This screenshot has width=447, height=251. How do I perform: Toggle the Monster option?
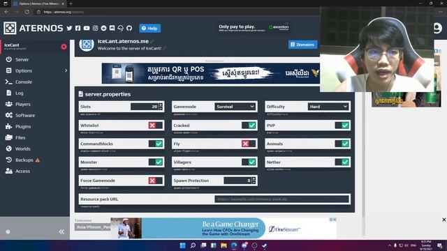156,162
